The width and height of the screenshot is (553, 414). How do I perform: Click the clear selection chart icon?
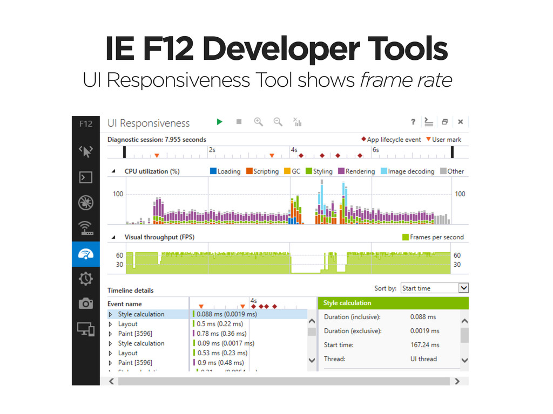coord(297,122)
